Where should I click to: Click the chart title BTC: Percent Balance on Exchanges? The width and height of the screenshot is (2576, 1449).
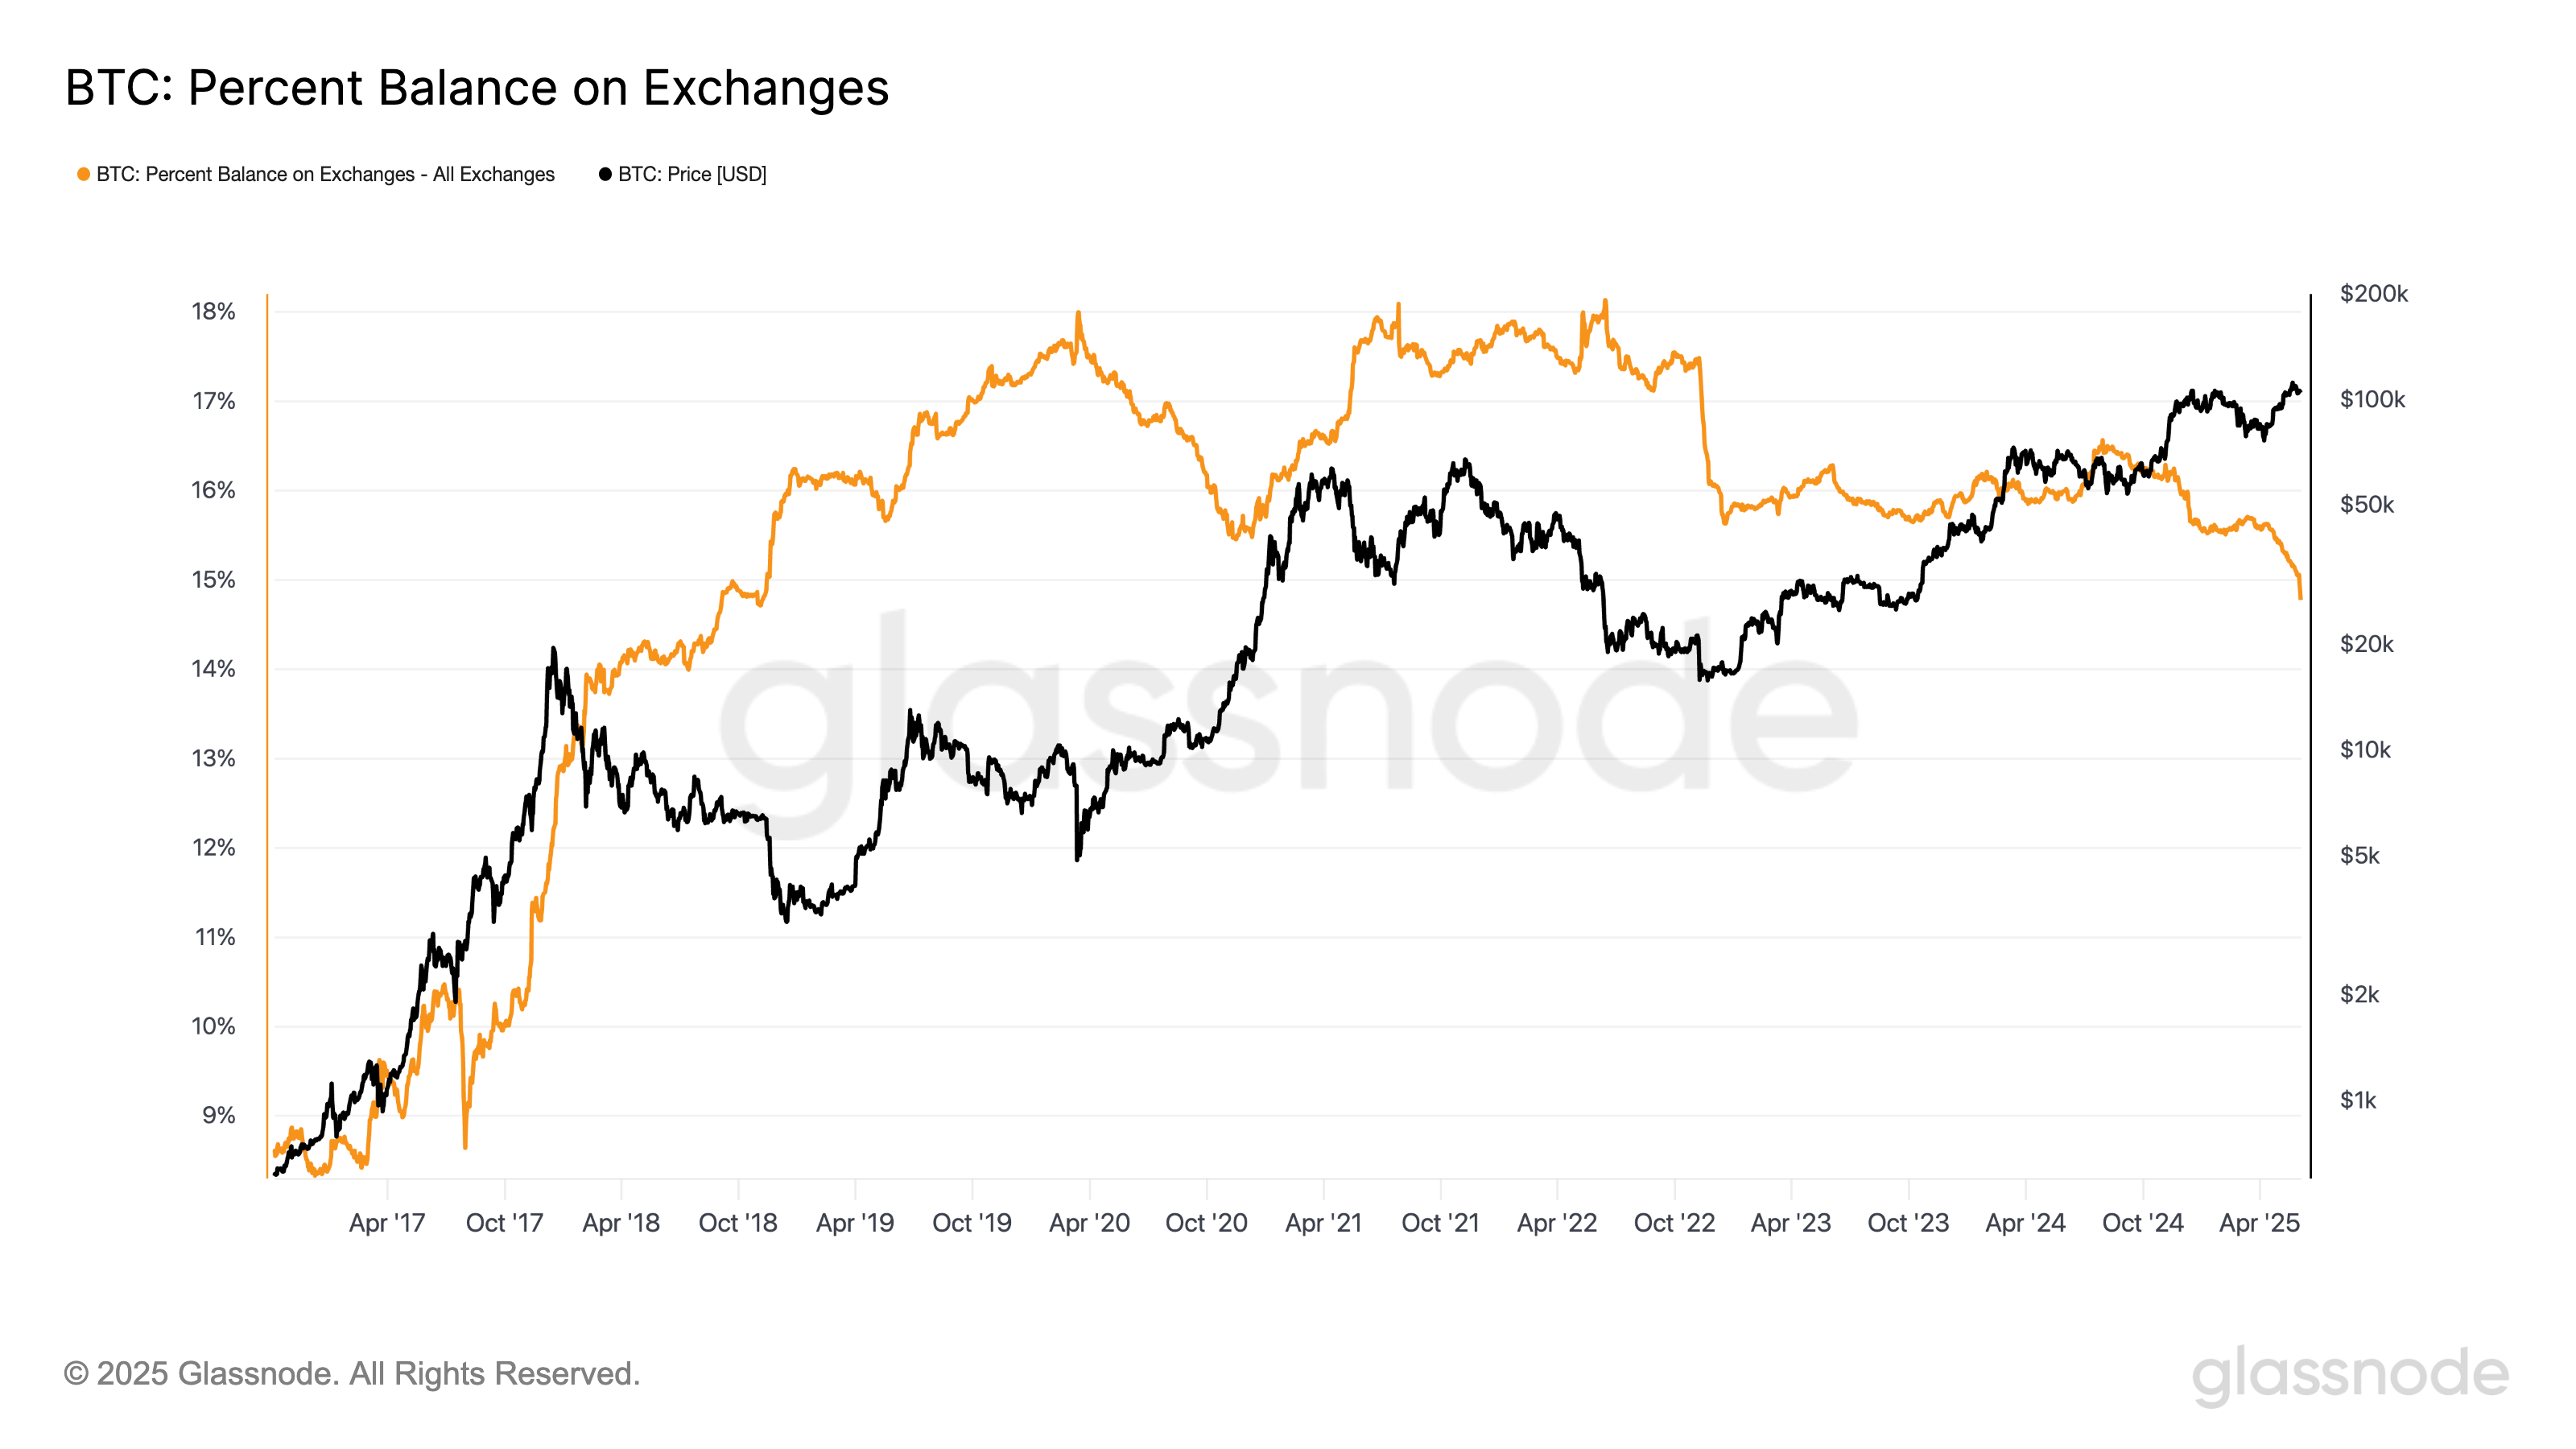tap(477, 88)
